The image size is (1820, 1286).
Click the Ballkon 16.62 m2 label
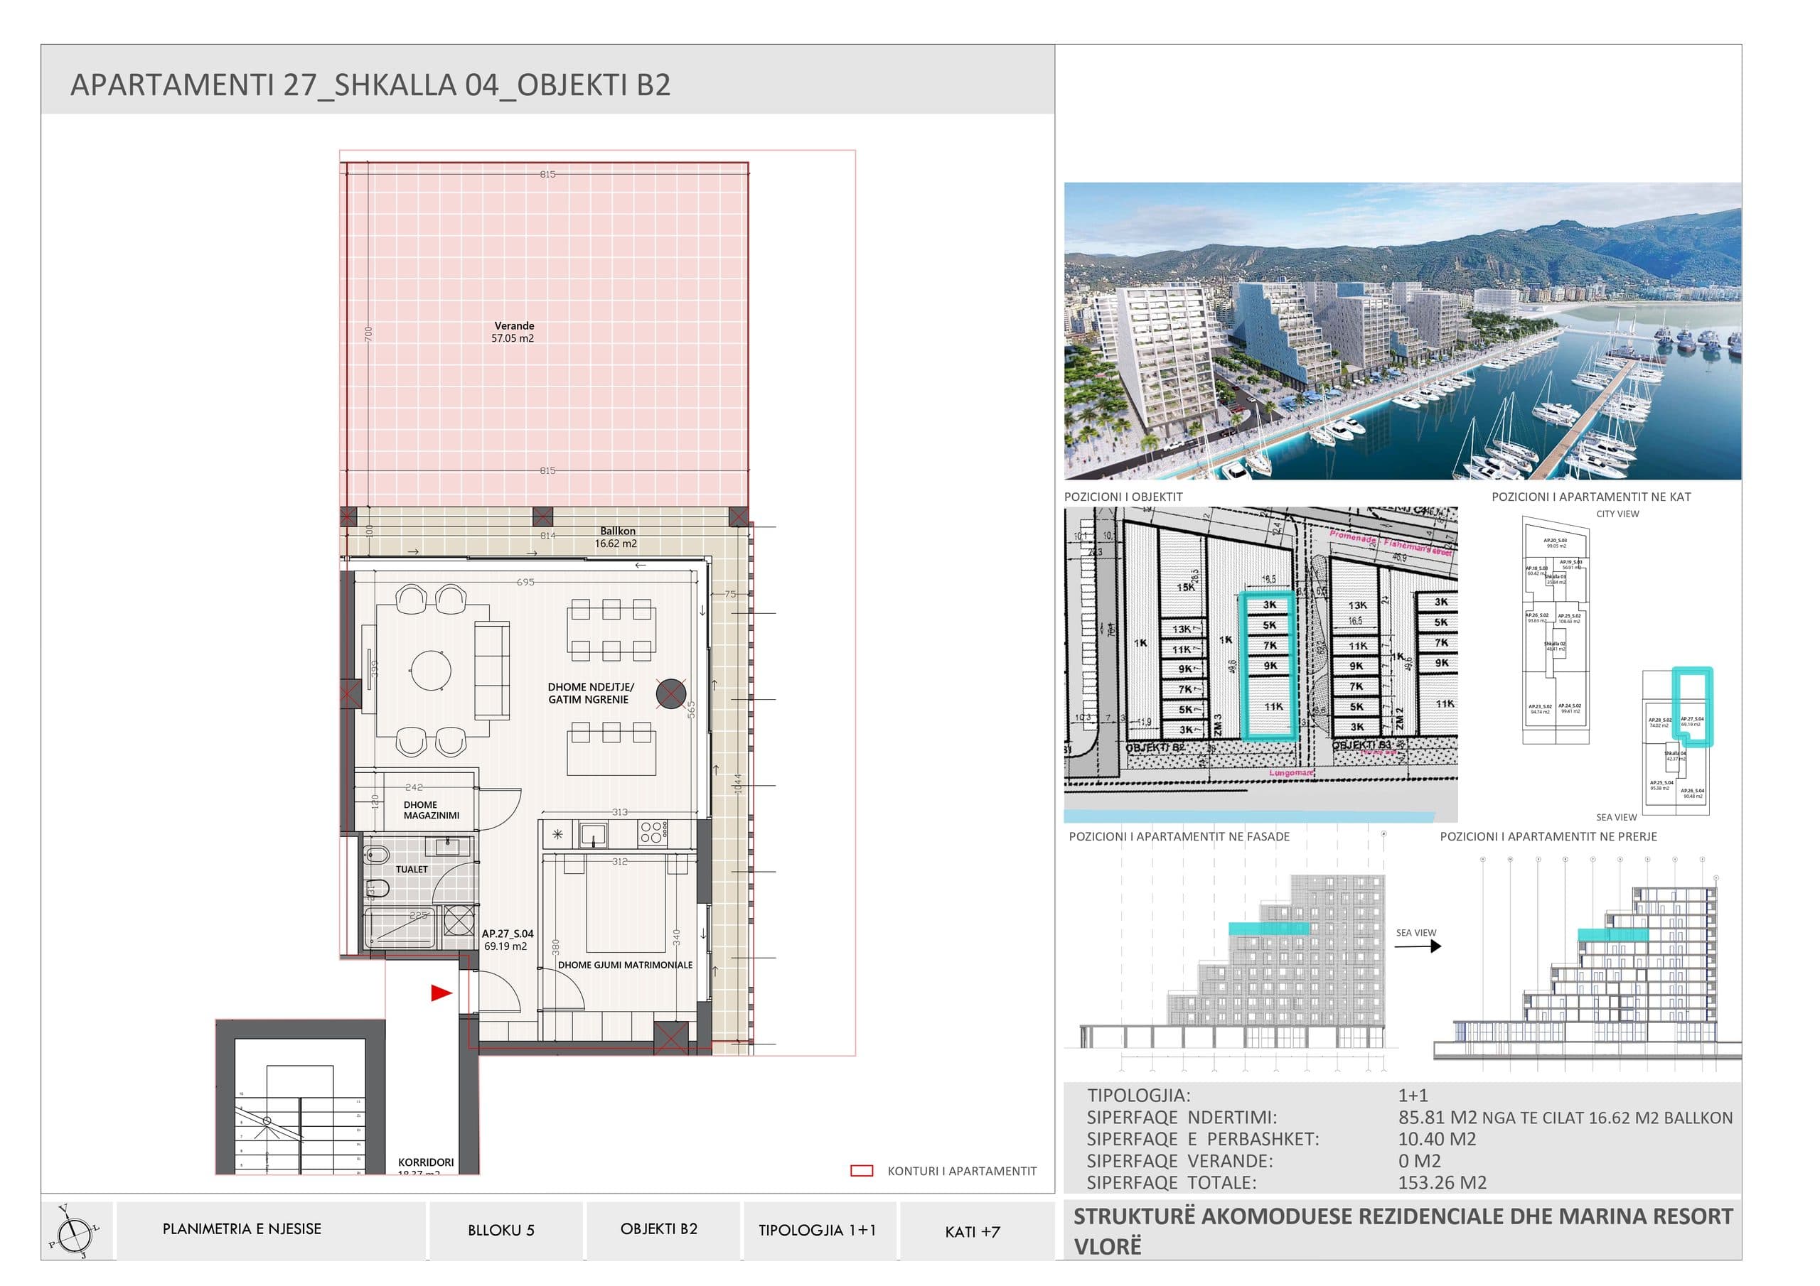pyautogui.click(x=616, y=537)
